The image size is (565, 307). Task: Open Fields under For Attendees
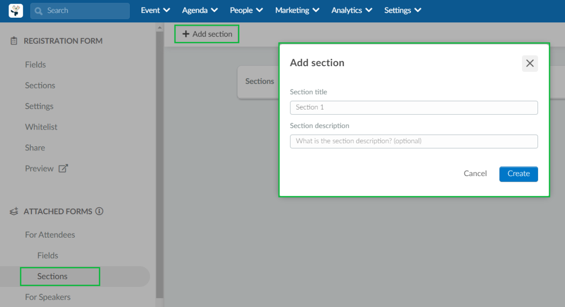48,256
